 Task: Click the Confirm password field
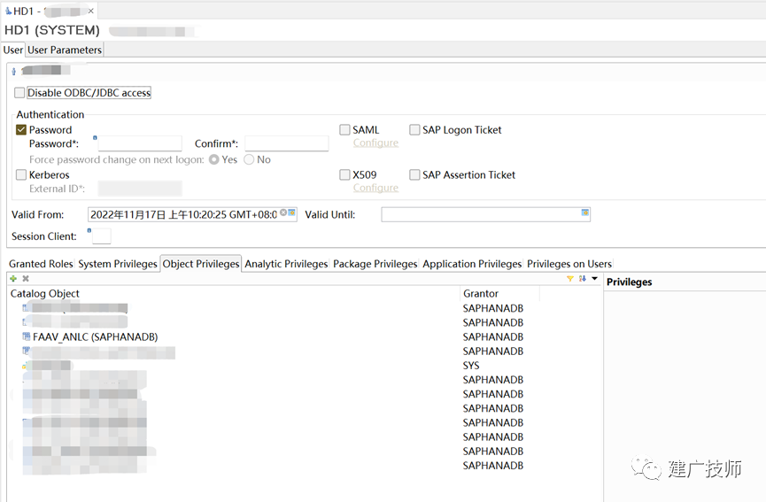(x=287, y=143)
